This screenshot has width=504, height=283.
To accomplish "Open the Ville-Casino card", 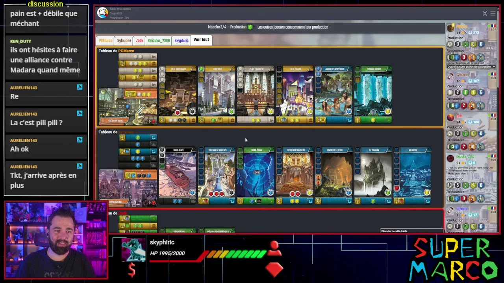I will tap(295, 95).
